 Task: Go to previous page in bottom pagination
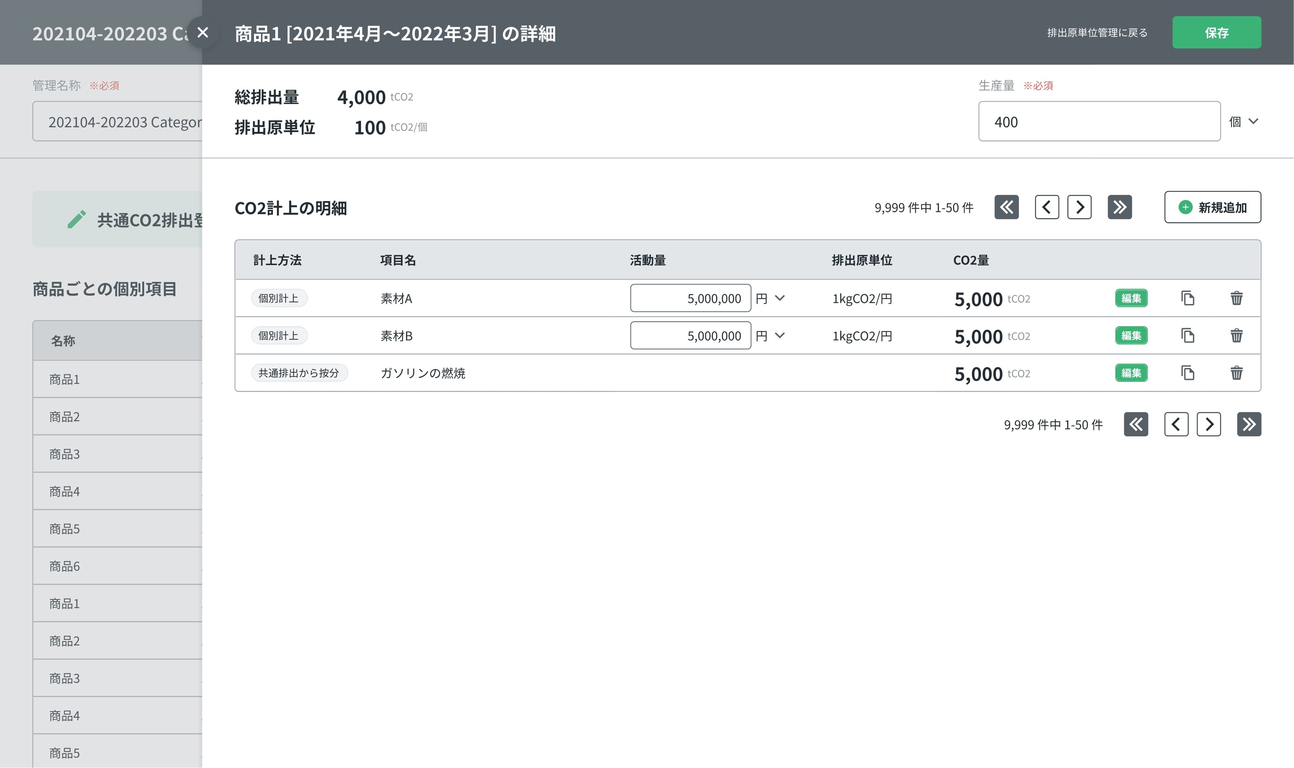(x=1176, y=424)
